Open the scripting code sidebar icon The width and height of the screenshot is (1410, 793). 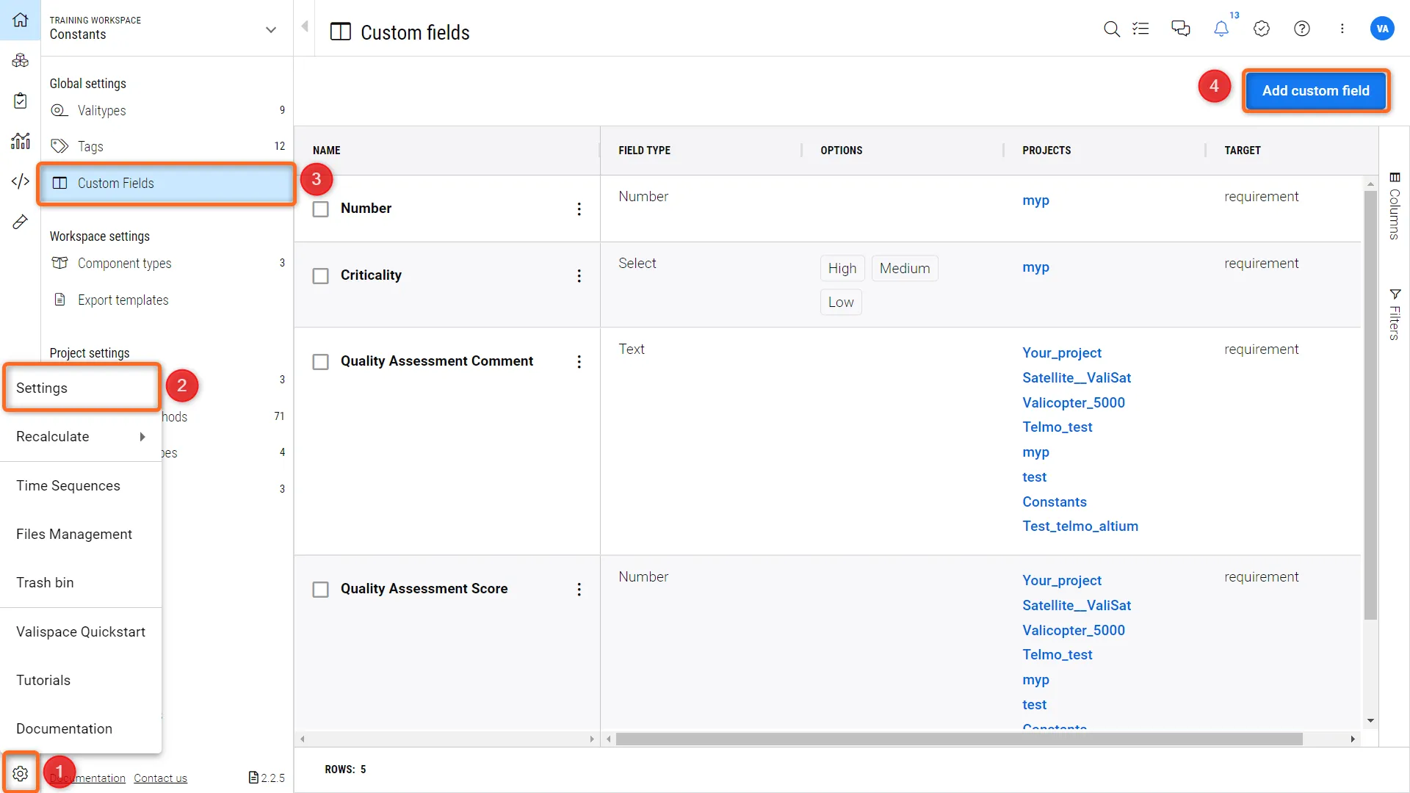tap(21, 181)
